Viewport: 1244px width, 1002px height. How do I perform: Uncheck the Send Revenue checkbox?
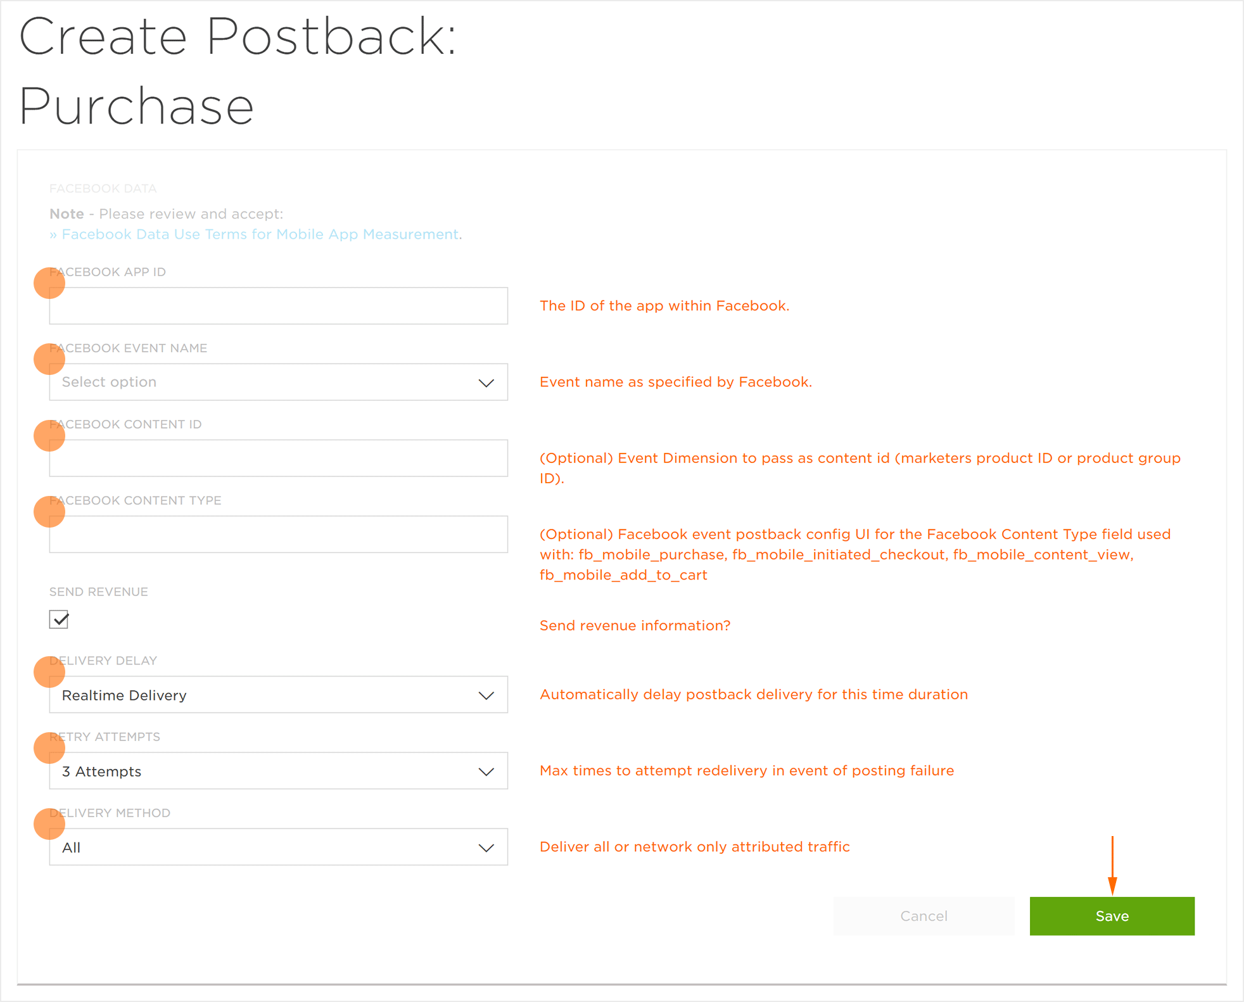tap(59, 619)
